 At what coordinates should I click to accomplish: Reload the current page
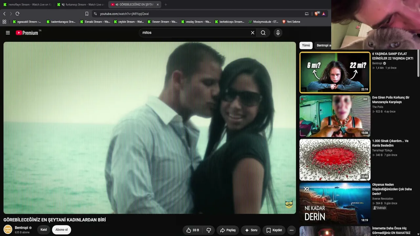(17, 14)
